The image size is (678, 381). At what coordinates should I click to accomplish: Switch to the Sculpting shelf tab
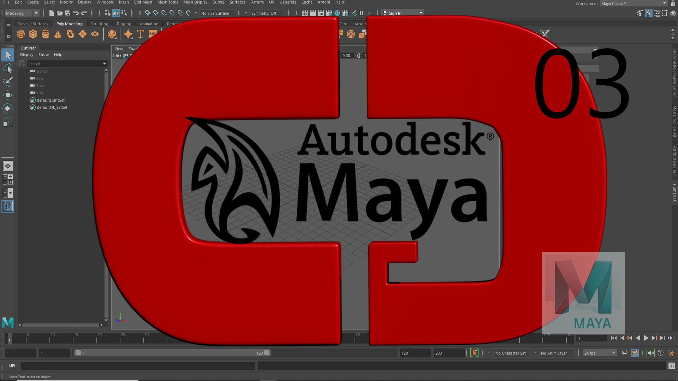coord(100,24)
